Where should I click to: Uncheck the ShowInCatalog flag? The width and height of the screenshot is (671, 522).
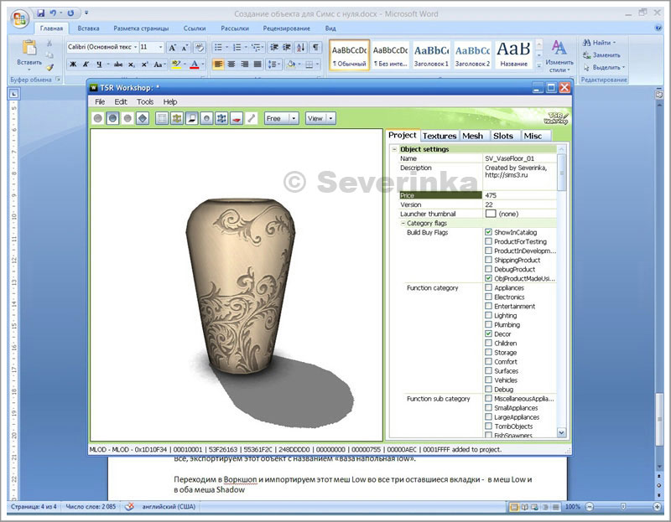(x=489, y=232)
